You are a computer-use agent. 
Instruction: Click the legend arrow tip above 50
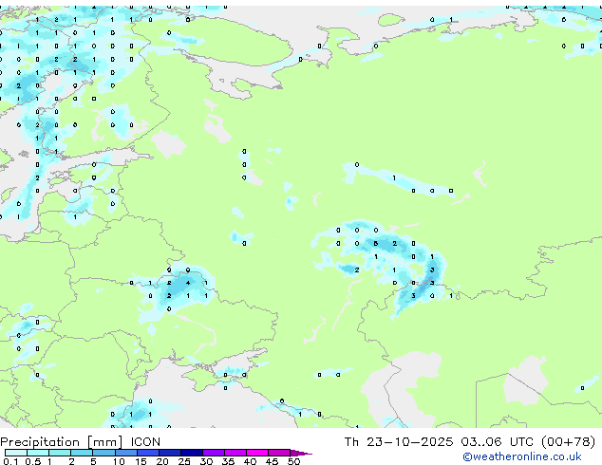[x=301, y=454]
